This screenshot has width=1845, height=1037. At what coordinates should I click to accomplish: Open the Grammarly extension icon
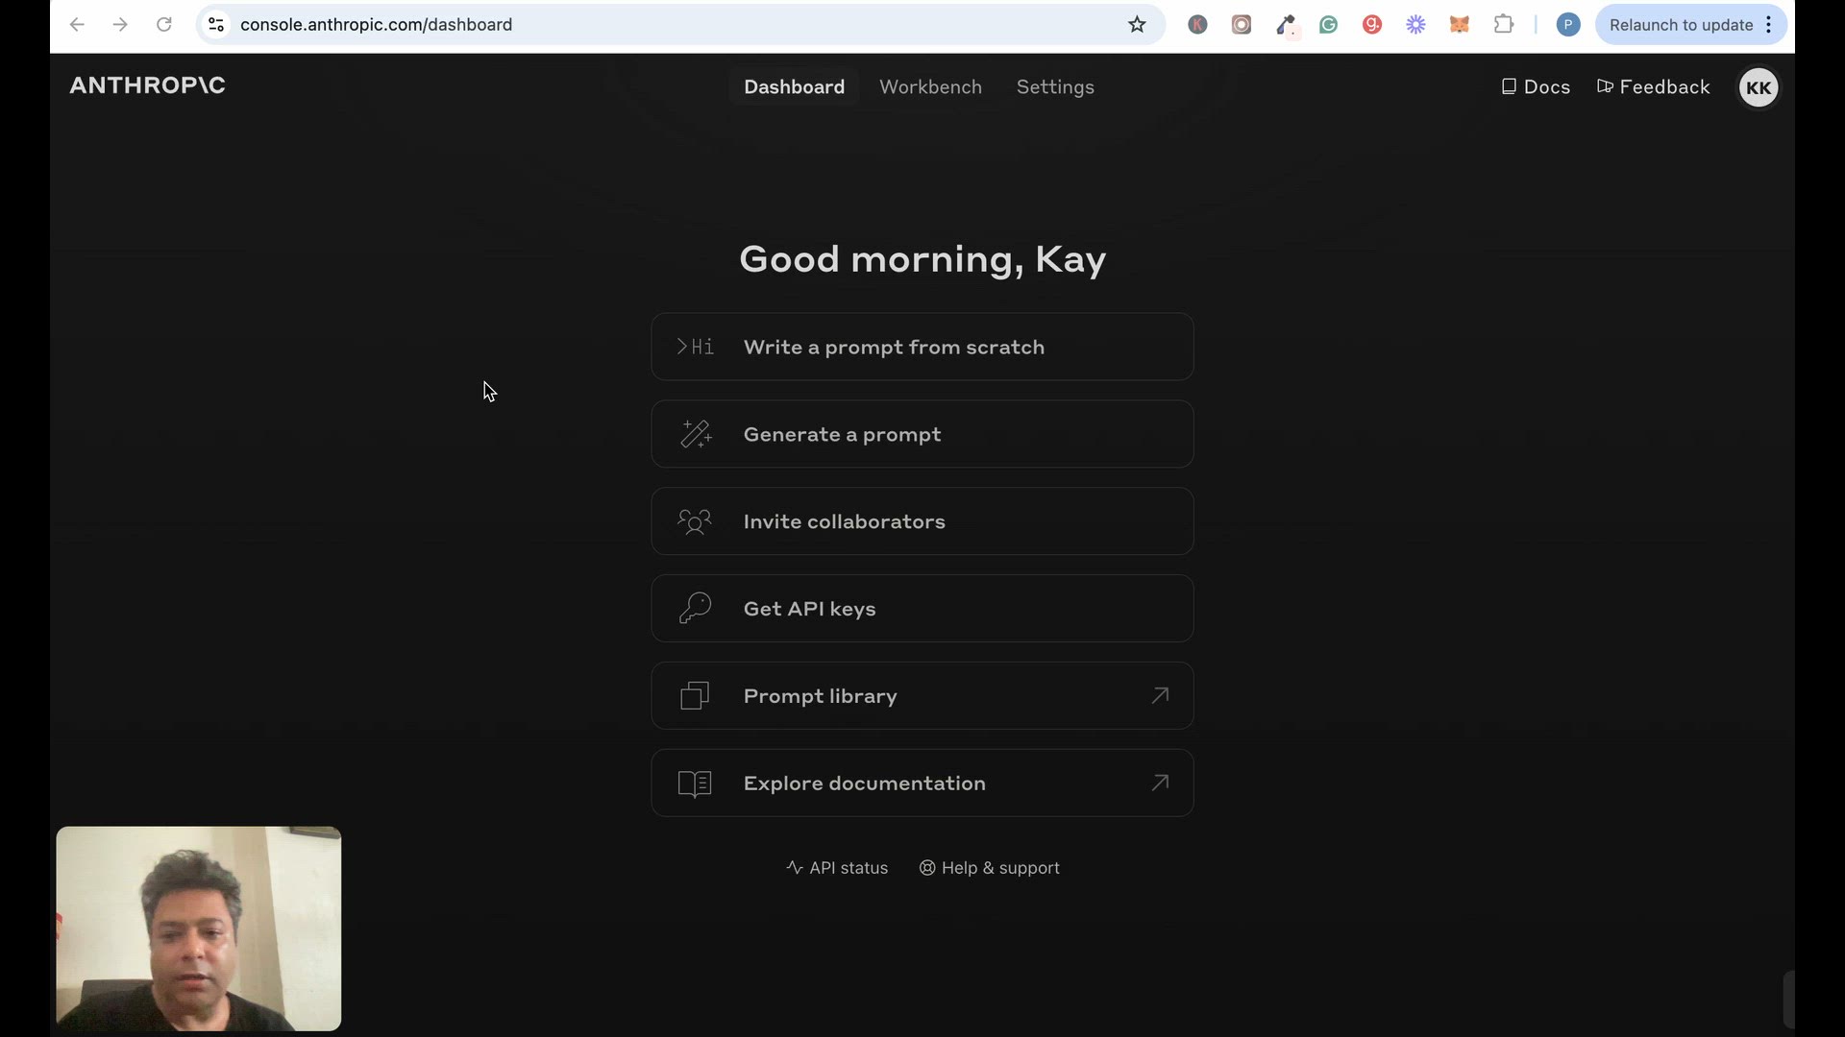click(1329, 25)
